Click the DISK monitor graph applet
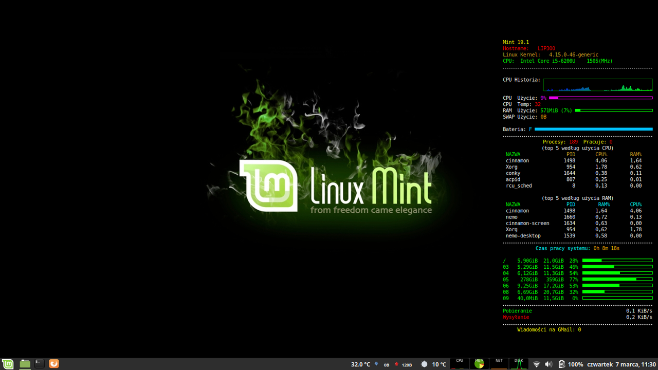 click(519, 364)
